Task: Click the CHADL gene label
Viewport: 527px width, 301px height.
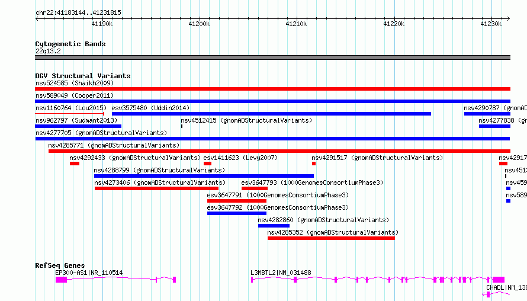Action: (x=506, y=288)
